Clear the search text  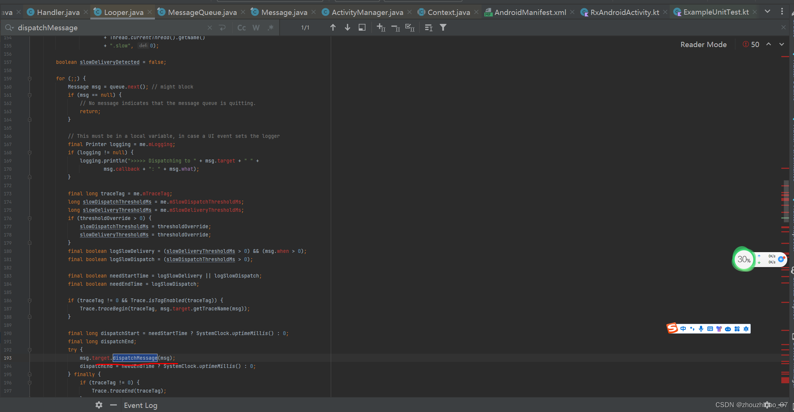click(x=210, y=28)
